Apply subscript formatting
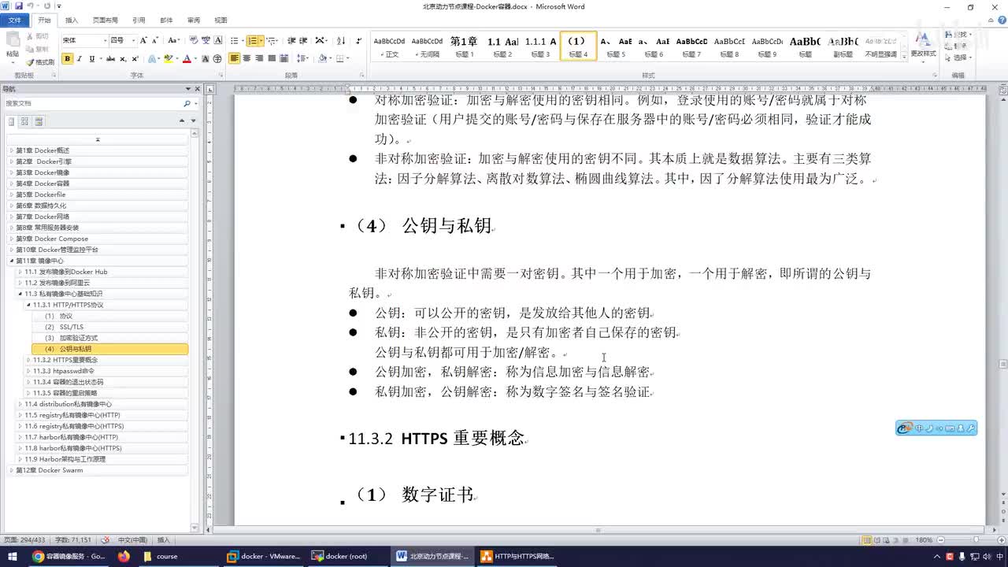Screen dimensions: 1008x567 pos(123,58)
